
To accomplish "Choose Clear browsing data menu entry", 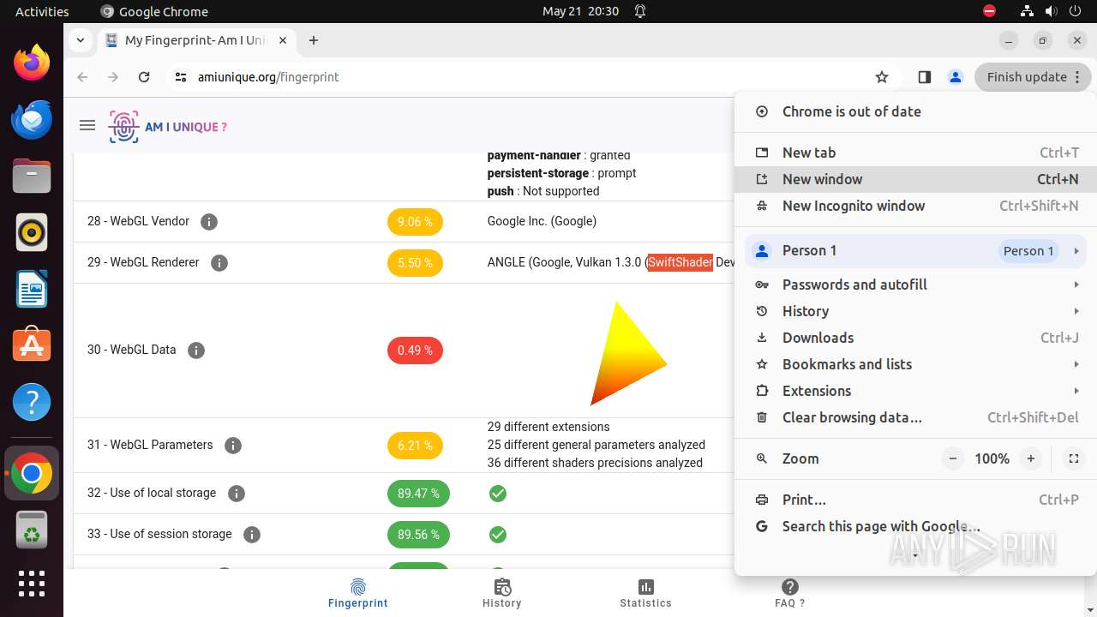I will 914,417.
